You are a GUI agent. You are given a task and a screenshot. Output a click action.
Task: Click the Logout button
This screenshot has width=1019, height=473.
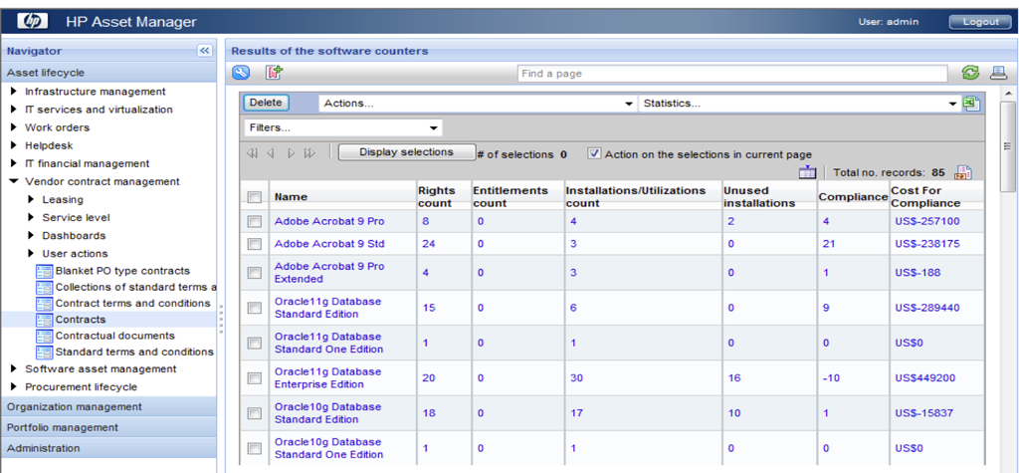(980, 22)
